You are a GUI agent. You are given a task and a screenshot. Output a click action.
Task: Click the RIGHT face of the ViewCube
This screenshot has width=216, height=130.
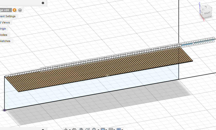[207, 13]
